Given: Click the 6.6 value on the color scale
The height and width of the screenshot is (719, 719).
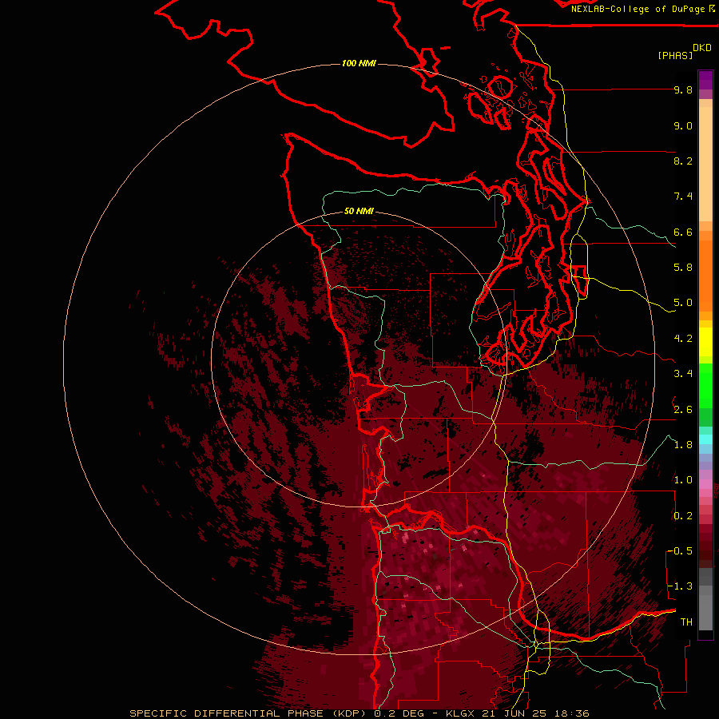Looking at the screenshot, I should (x=683, y=232).
